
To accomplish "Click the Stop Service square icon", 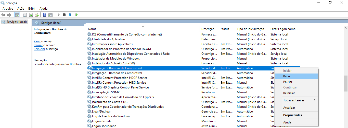I will [x=64, y=15].
